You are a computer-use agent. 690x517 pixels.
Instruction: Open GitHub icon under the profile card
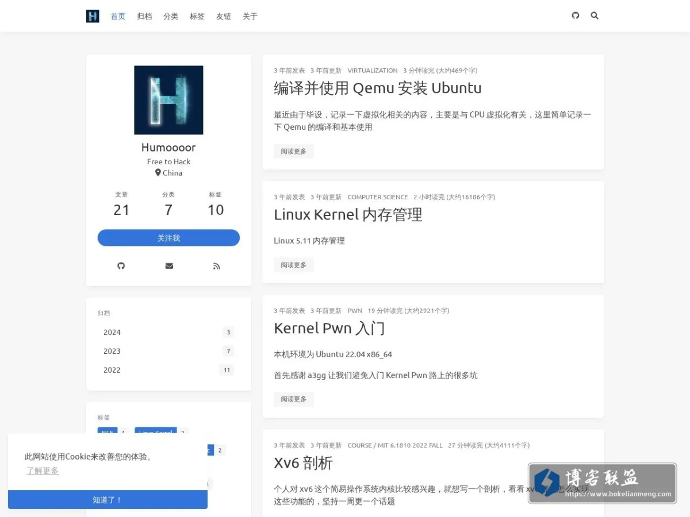tap(121, 266)
